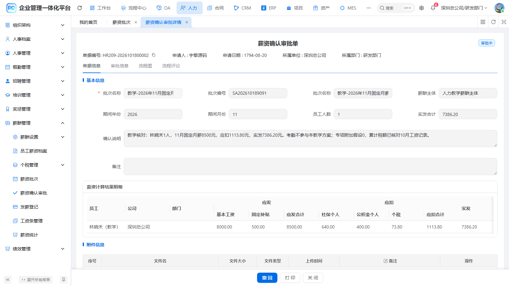Click the platform logo icon
Viewport: 509px width, 286px height.
click(11, 8)
